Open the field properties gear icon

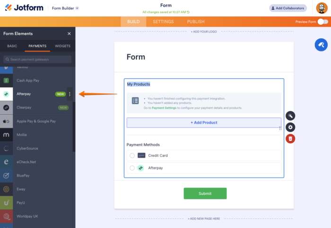point(290,127)
